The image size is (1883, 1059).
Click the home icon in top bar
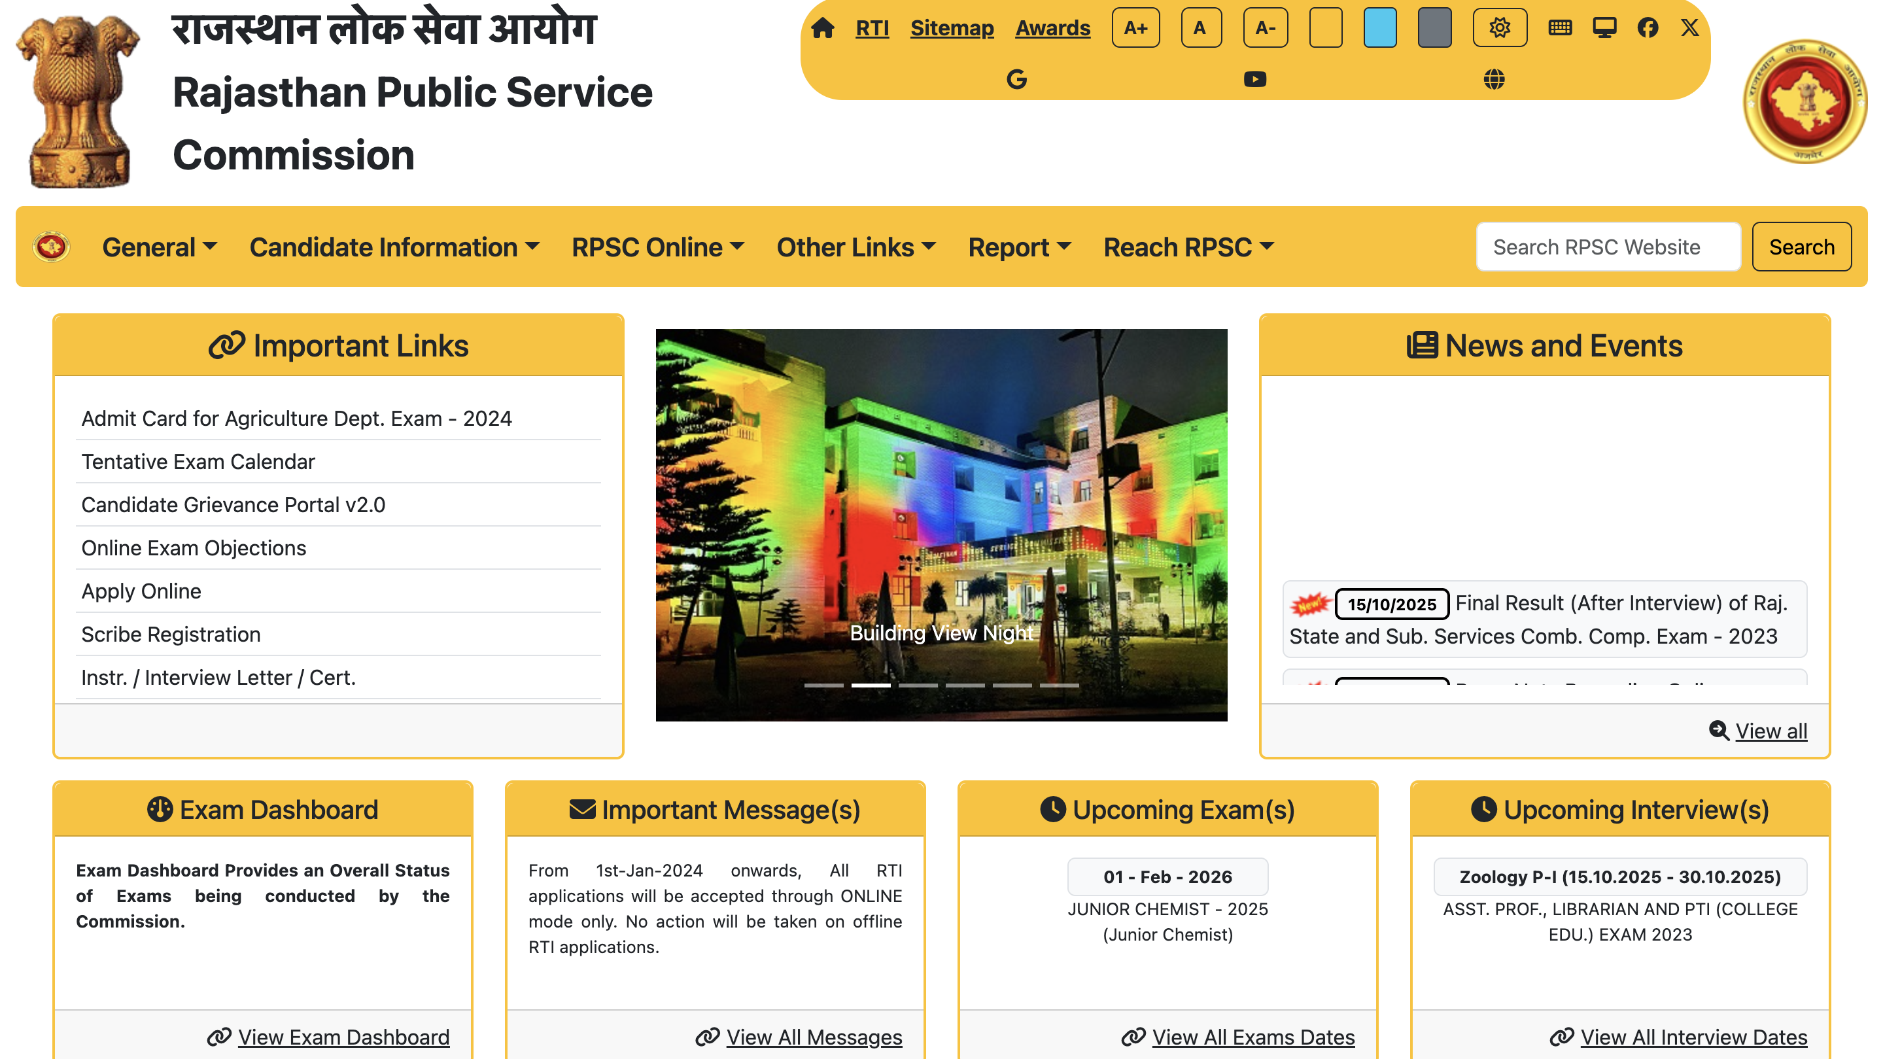pos(822,27)
